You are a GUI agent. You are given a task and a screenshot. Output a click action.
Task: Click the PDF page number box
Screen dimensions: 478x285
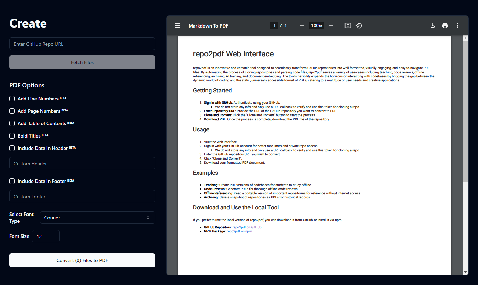[x=274, y=25]
